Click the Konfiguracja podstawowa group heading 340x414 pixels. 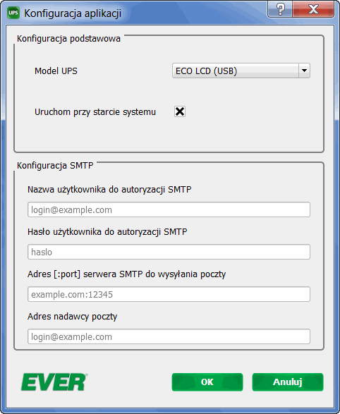[x=68, y=39]
